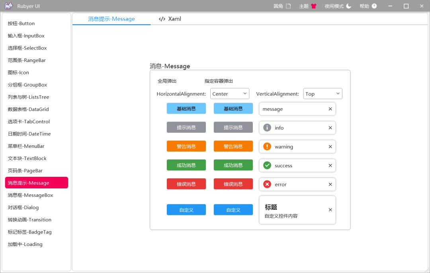Close the warning message with its X

(330, 147)
